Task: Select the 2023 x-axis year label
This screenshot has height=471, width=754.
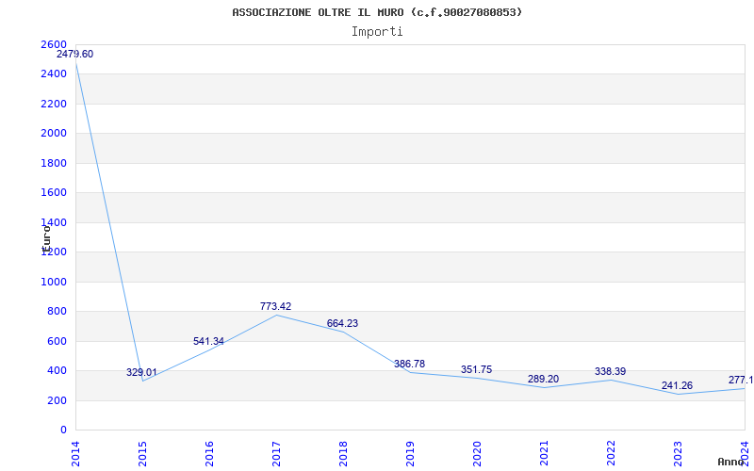Action: pyautogui.click(x=677, y=454)
